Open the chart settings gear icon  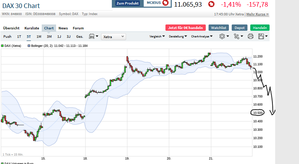pos(222,36)
